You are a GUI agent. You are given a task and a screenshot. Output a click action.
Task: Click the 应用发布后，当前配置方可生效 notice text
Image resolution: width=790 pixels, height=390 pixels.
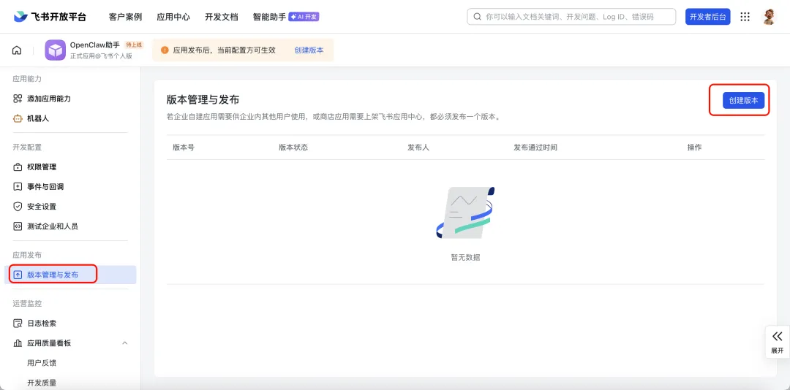point(225,50)
